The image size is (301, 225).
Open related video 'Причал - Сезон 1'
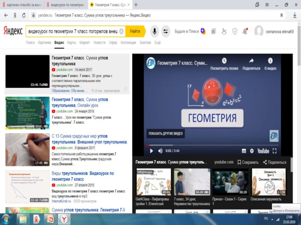(230, 182)
